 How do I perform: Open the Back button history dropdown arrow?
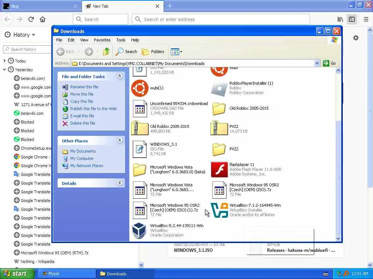pos(79,52)
